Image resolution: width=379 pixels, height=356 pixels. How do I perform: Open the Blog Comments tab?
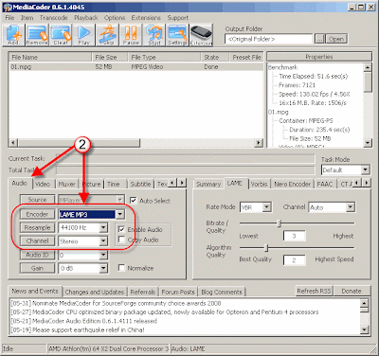(x=222, y=292)
